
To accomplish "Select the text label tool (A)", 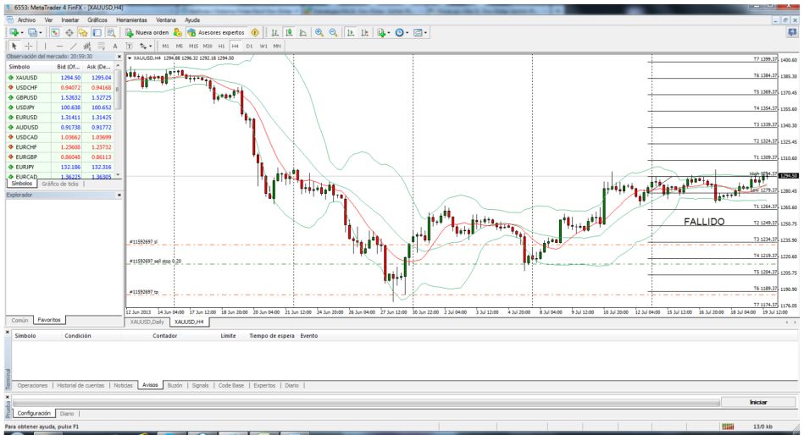I will pos(115,46).
